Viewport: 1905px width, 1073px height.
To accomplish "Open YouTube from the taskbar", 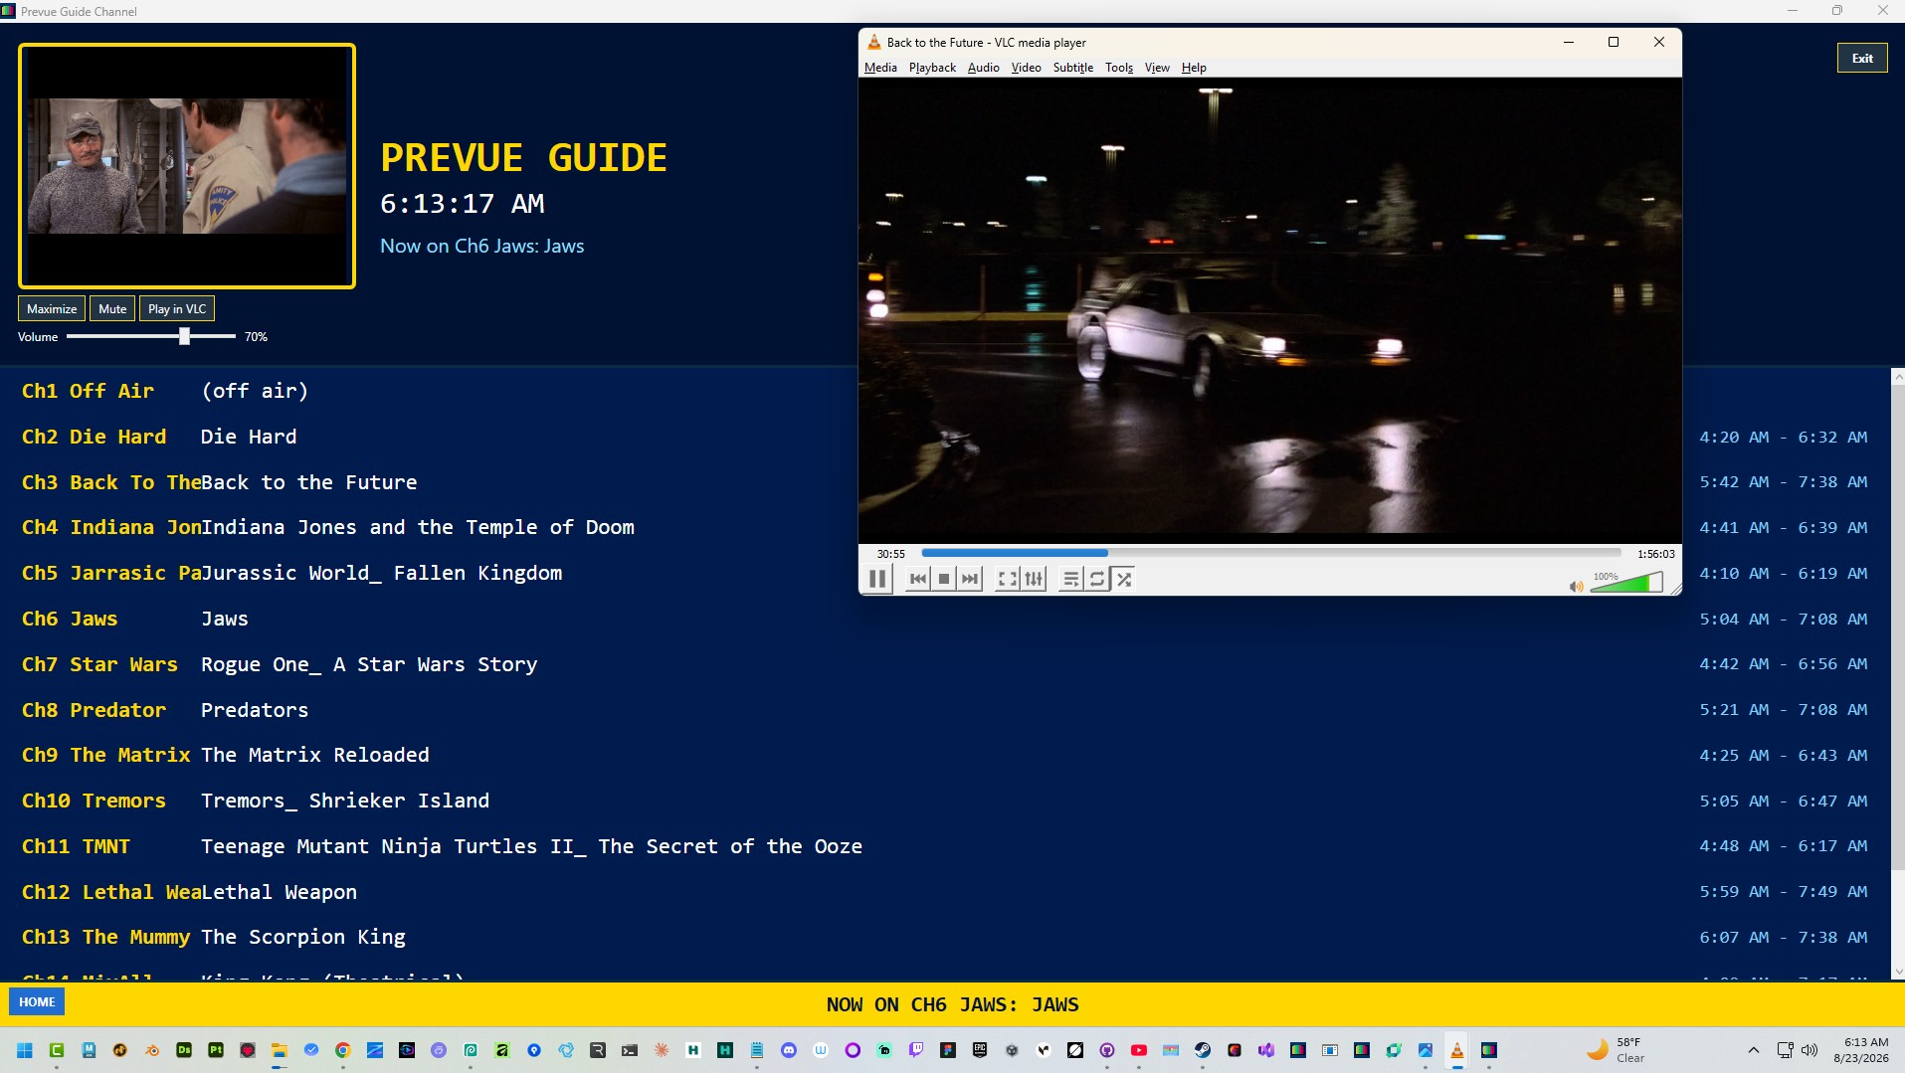I will coord(1139,1050).
